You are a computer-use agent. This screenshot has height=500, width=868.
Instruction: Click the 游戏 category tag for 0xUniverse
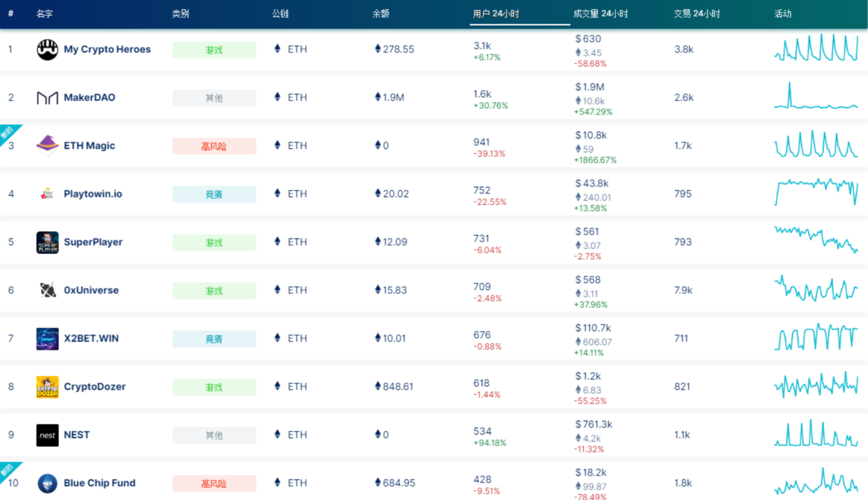(x=214, y=291)
